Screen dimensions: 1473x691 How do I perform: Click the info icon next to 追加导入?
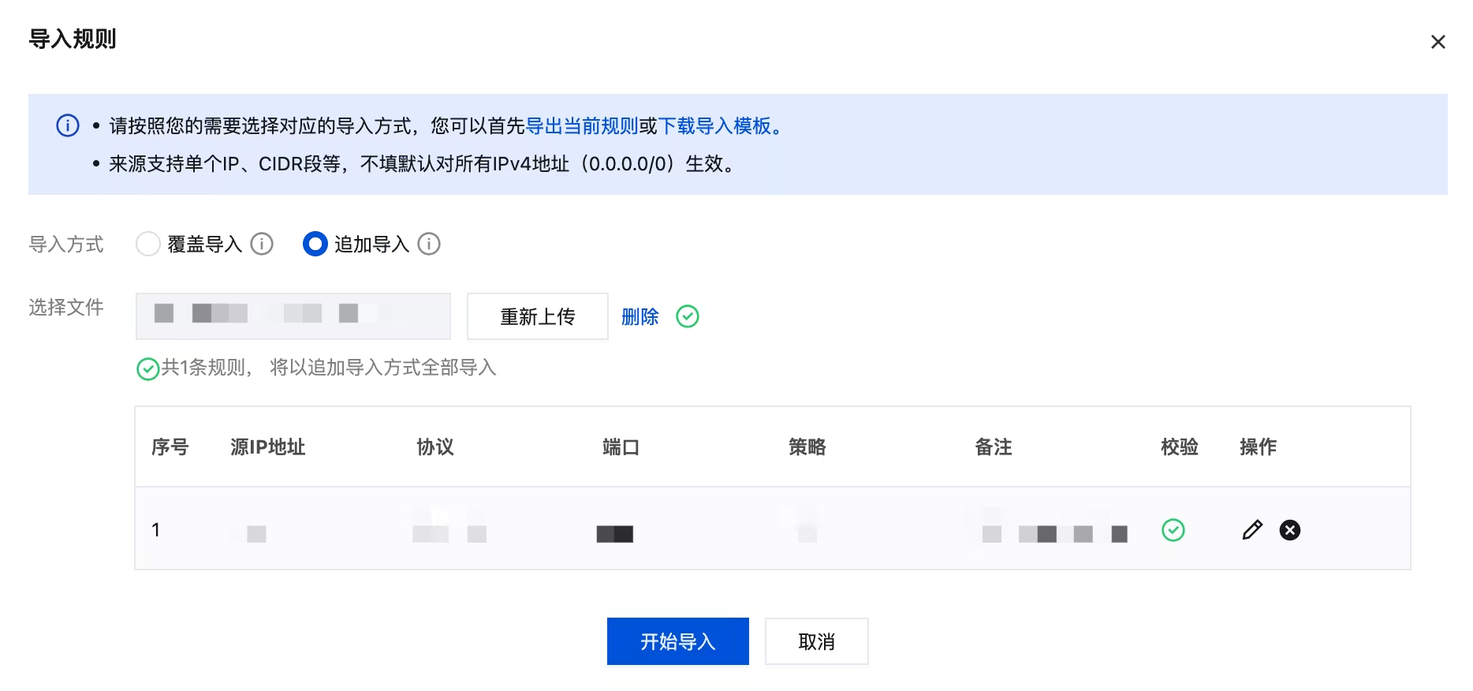(x=429, y=245)
